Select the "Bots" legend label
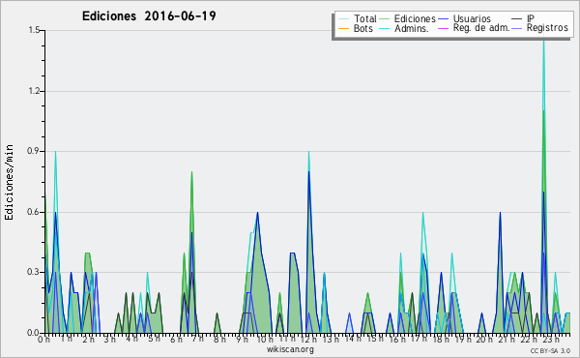The image size is (580, 358). point(363,28)
